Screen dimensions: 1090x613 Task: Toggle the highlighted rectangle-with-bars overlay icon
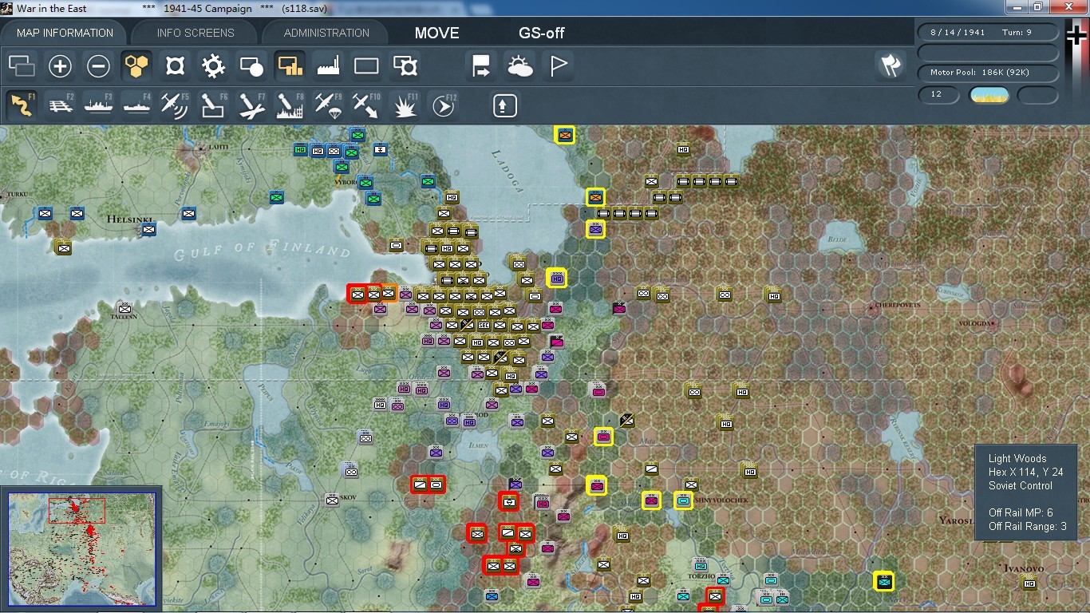point(290,66)
